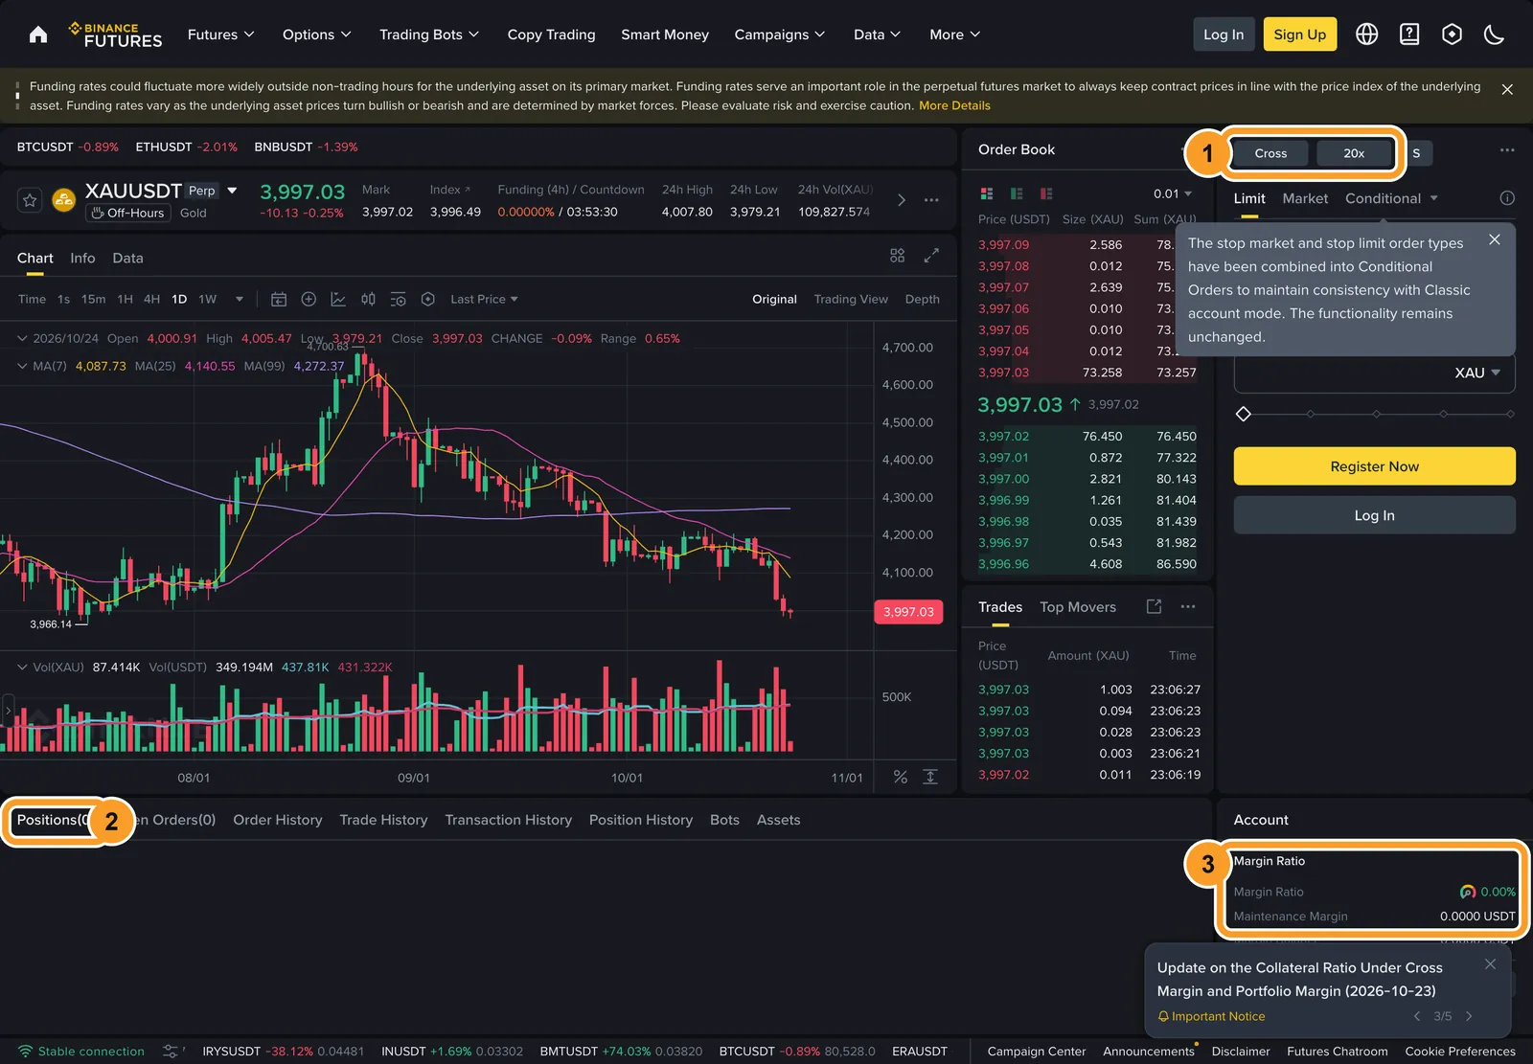Viewport: 1533px width, 1064px height.
Task: Show bids only order book view
Action: [x=1017, y=193]
